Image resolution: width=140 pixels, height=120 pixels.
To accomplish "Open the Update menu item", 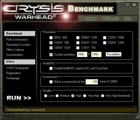I will coord(91,19).
